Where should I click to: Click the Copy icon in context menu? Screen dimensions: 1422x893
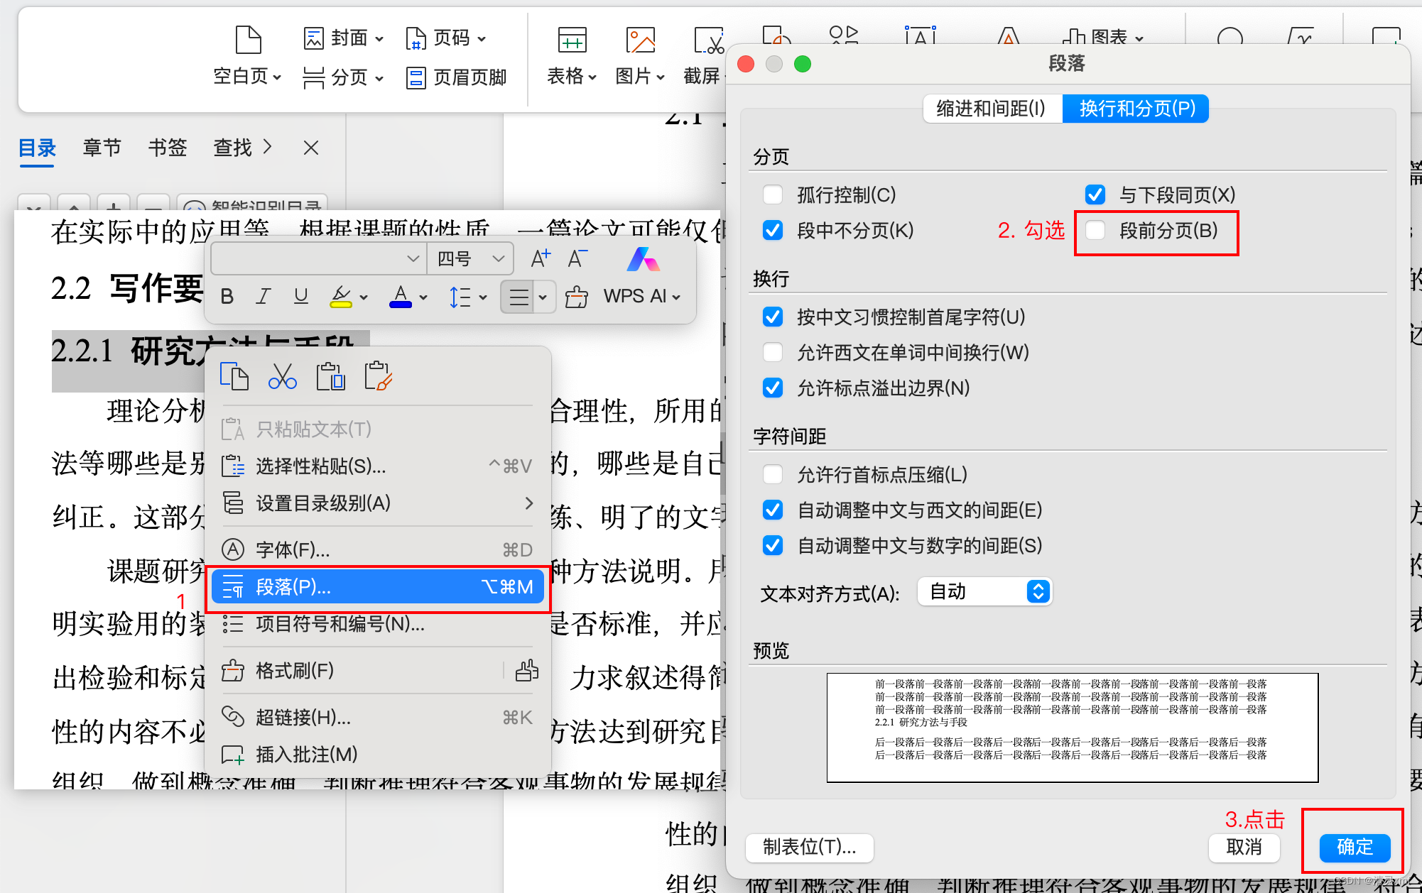(234, 376)
